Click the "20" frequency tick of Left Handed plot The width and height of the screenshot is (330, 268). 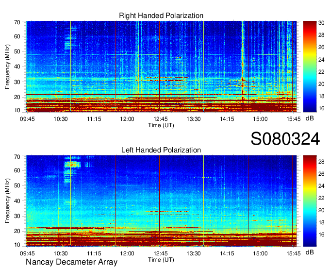pos(17,232)
